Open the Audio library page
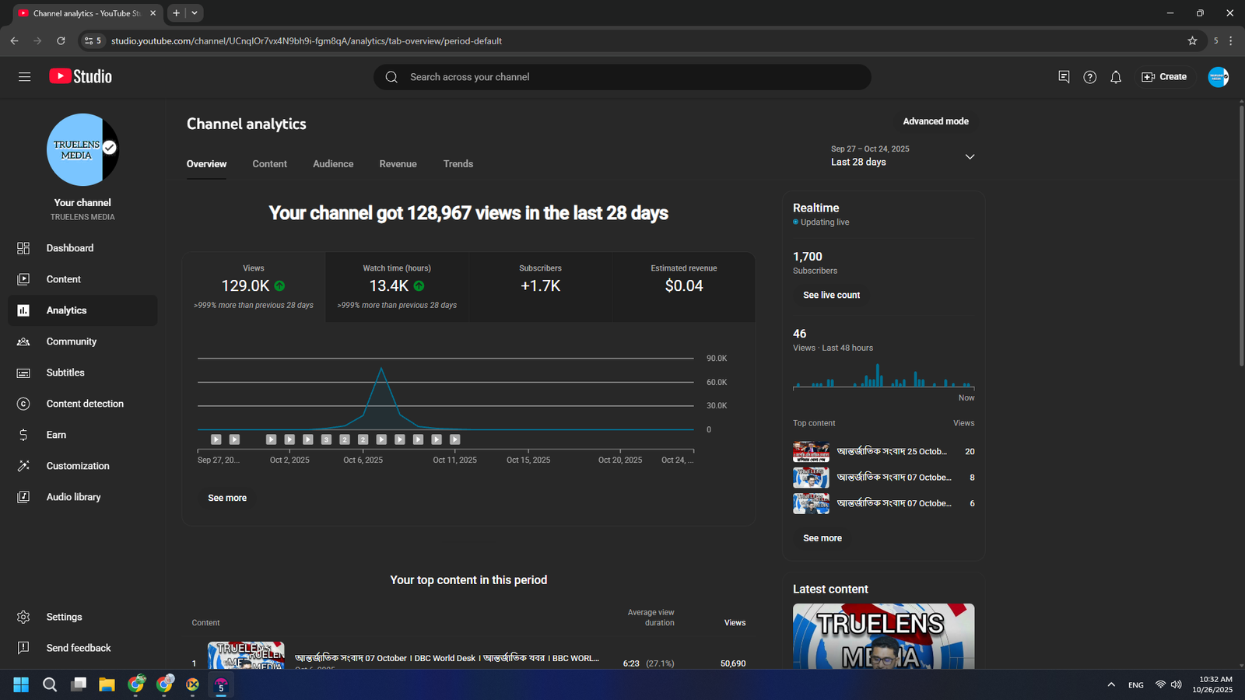The width and height of the screenshot is (1245, 700). point(73,497)
